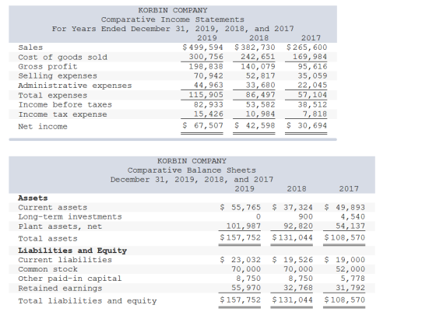Screen dimensions: 436x312
Task: Select the Total liabilities and equity label
Action: [x=87, y=301]
